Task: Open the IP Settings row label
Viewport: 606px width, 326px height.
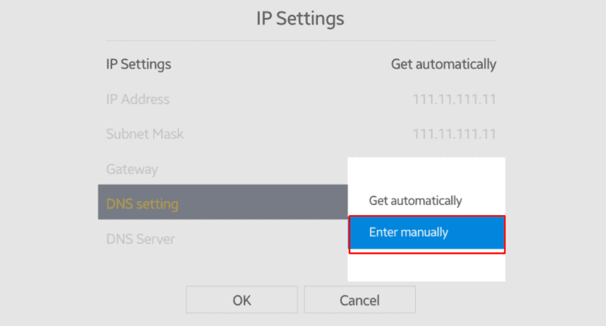Action: [139, 64]
